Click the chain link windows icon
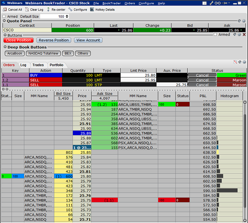Image resolution: width=248 pixels, height=223 pixels. click(x=218, y=3)
